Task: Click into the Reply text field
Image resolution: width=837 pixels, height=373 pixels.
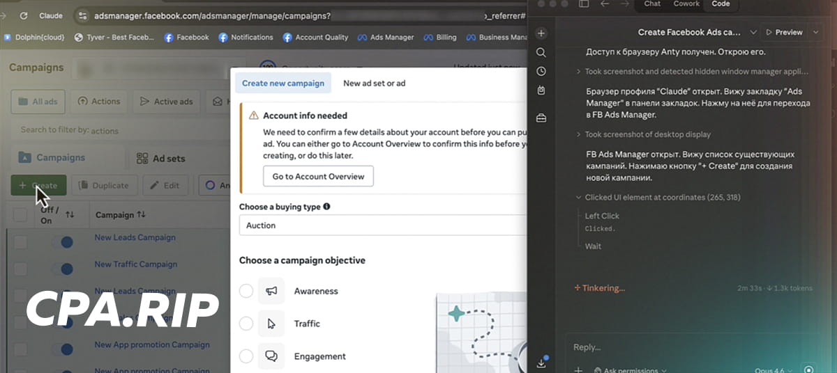Action: point(684,347)
